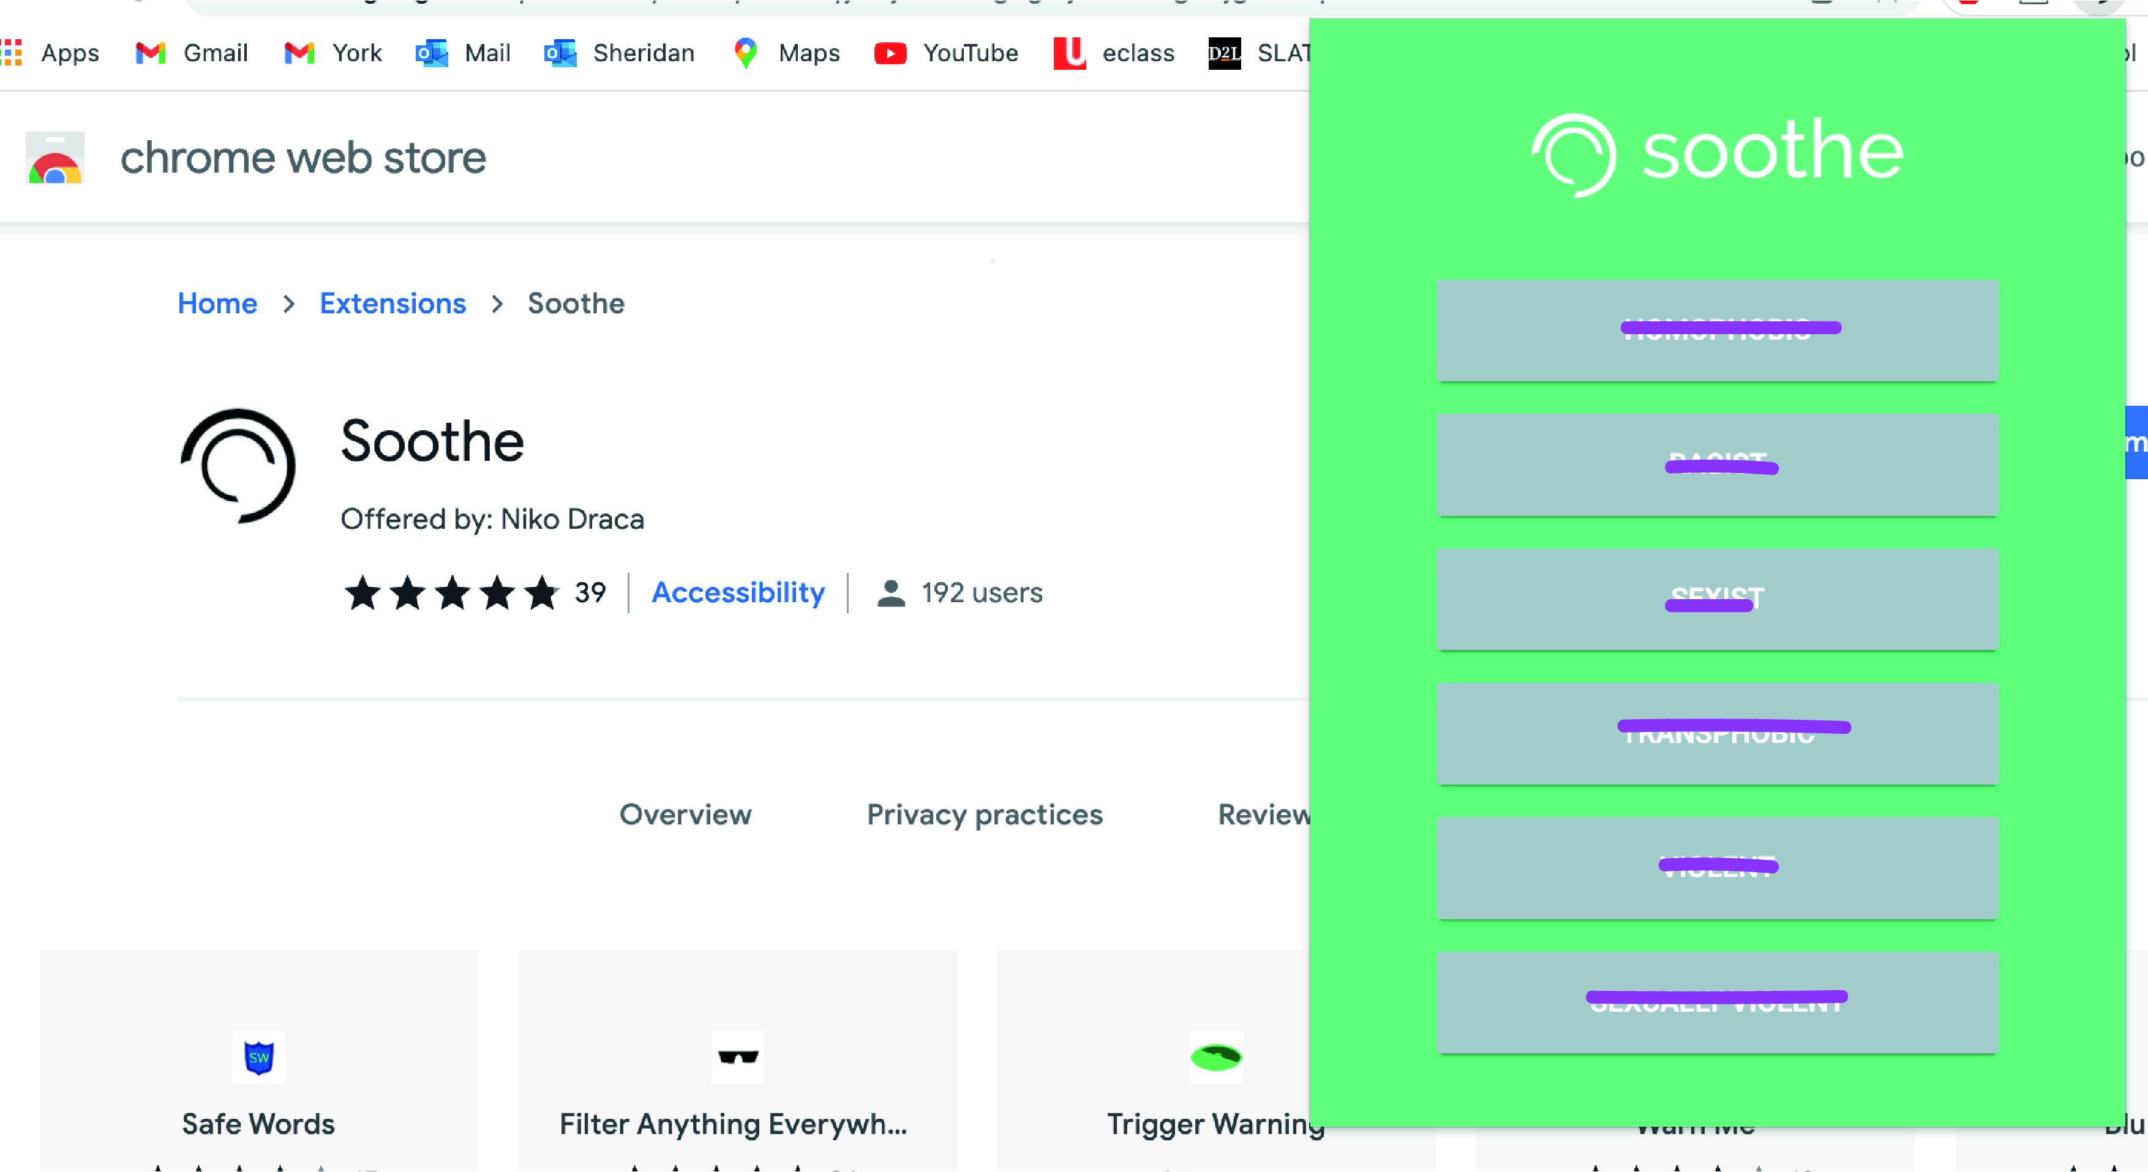Toggle the Sexually Violent filter button
The image size is (2148, 1172).
(1718, 1003)
